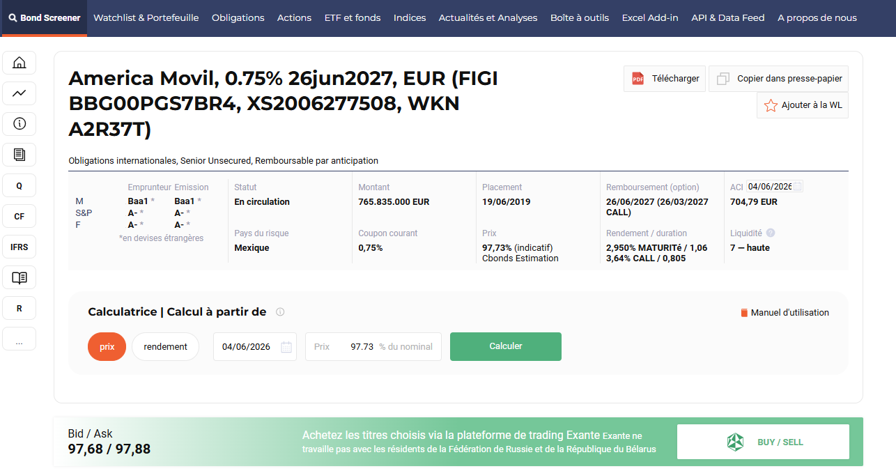Screen dimensions: 896x471
Task: Click the Coupon courant 0,75% value
Action: coord(371,248)
